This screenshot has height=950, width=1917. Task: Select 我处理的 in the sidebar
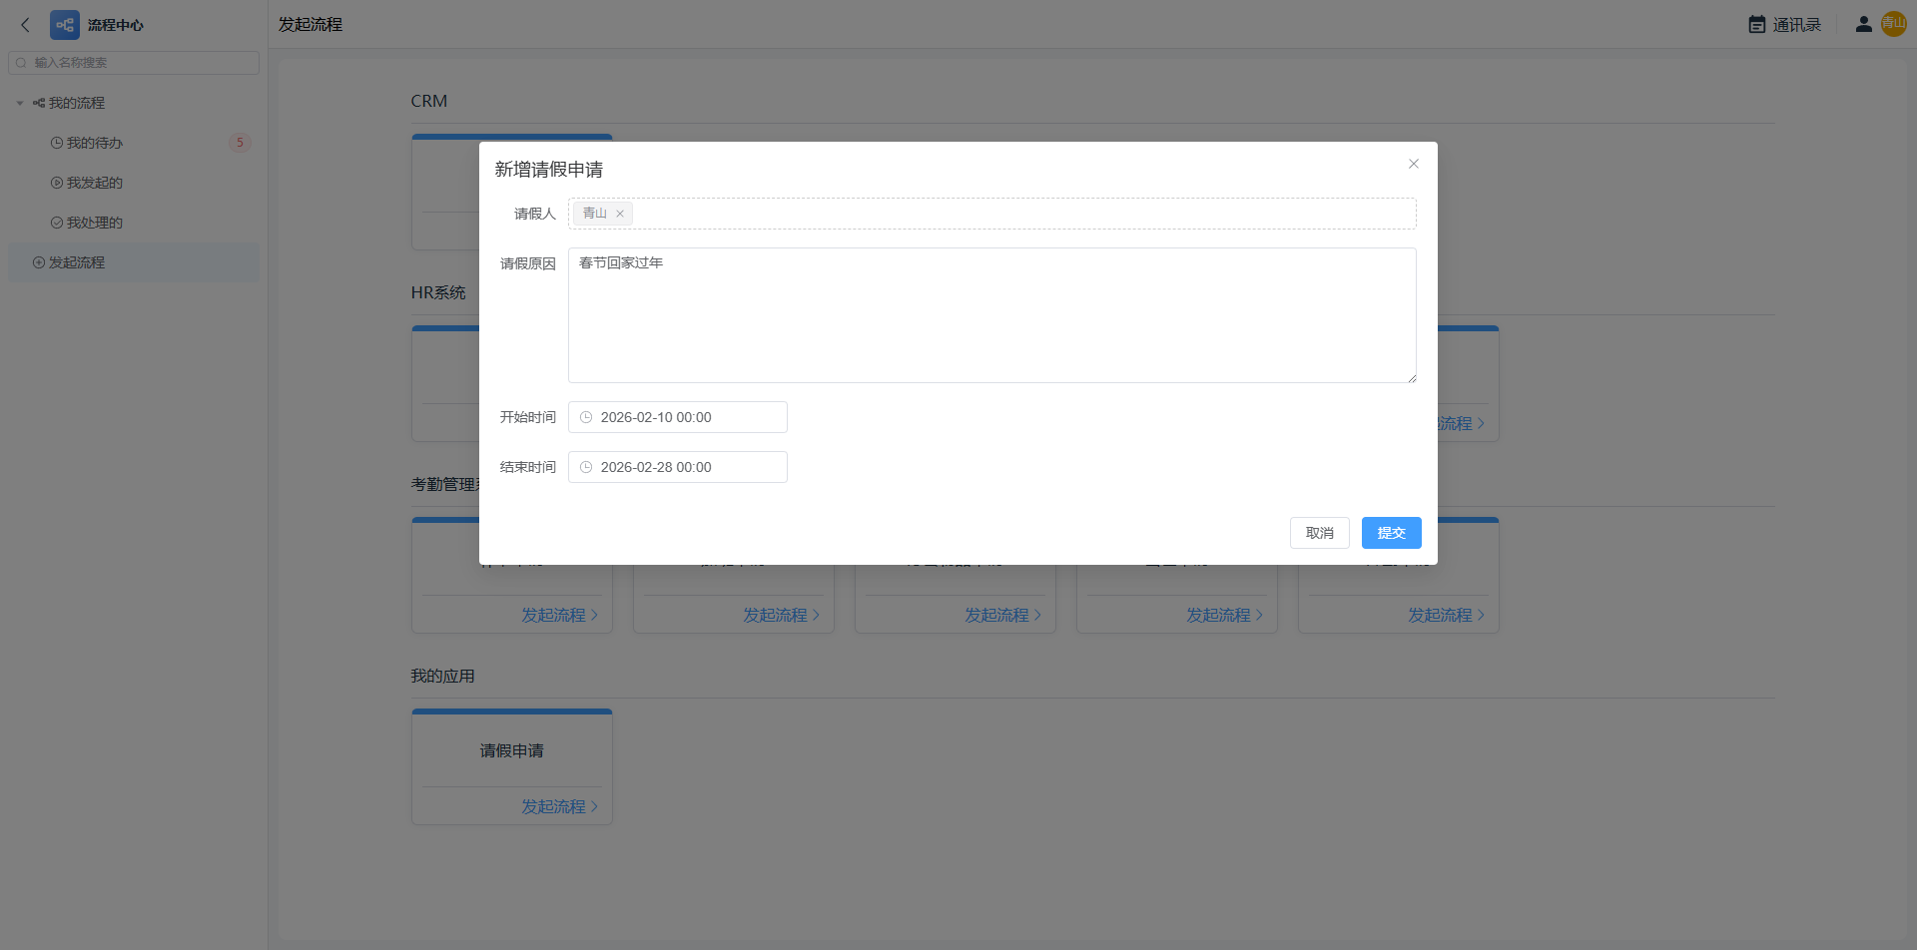pos(94,223)
